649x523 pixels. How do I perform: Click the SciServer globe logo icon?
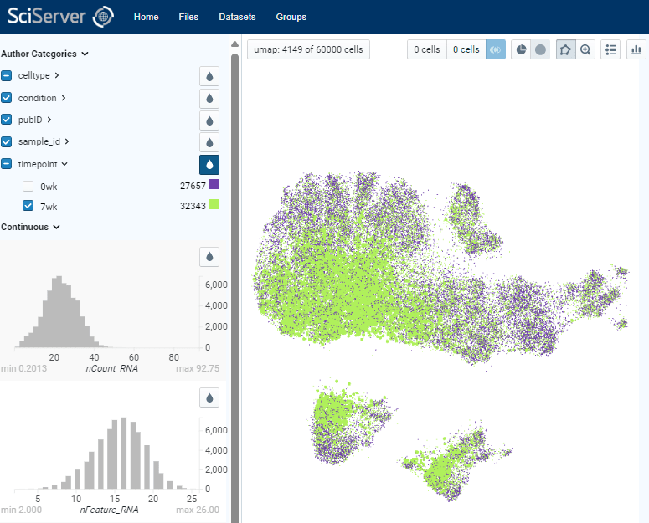[103, 17]
